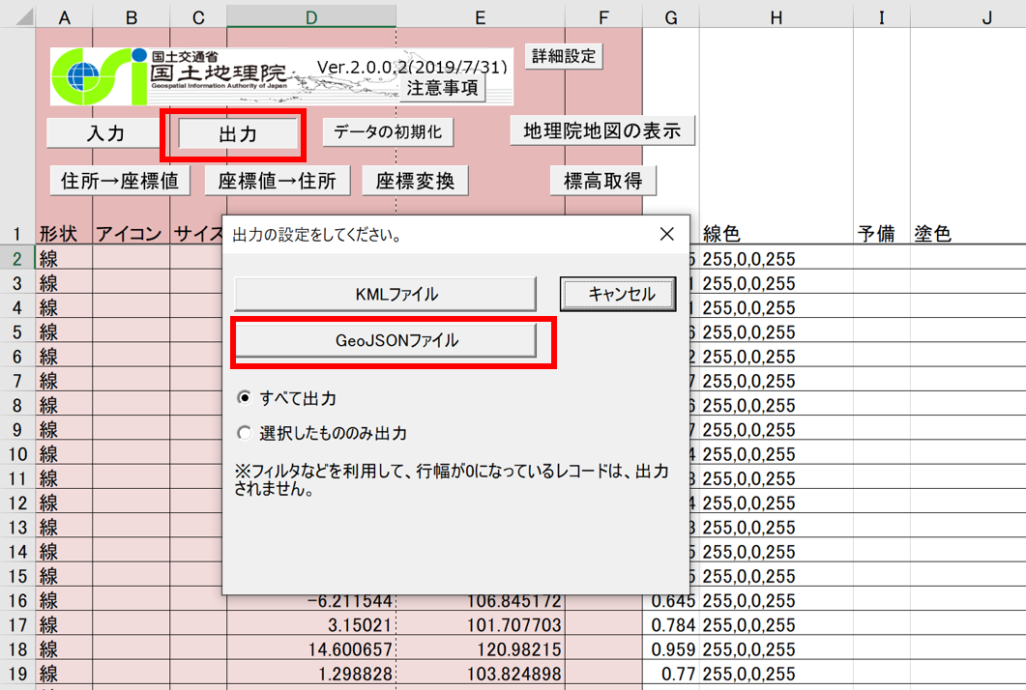
Task: Click the 座標変換 button
Action: click(415, 181)
